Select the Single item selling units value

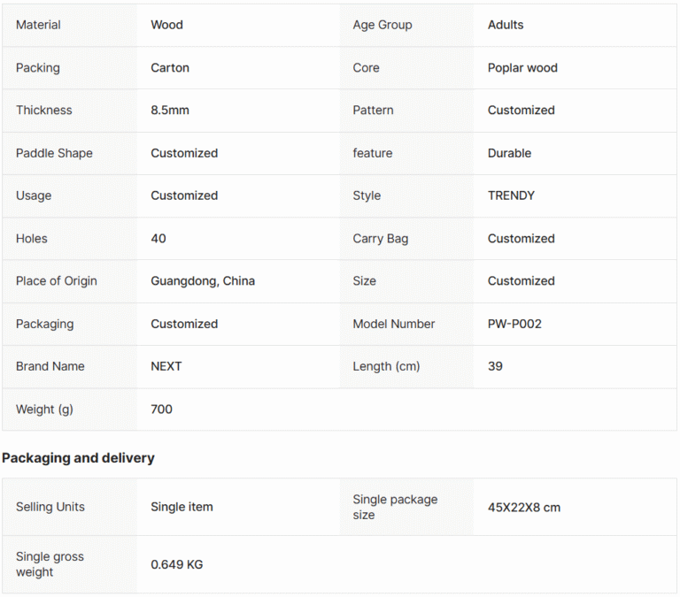pyautogui.click(x=182, y=507)
